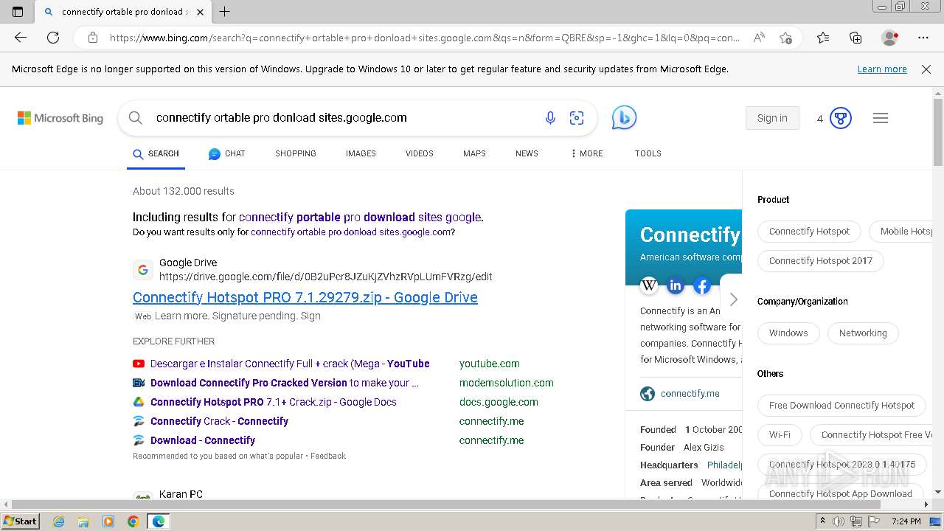The height and width of the screenshot is (531, 944).
Task: Open the Download - Connectify link
Action: click(x=203, y=440)
